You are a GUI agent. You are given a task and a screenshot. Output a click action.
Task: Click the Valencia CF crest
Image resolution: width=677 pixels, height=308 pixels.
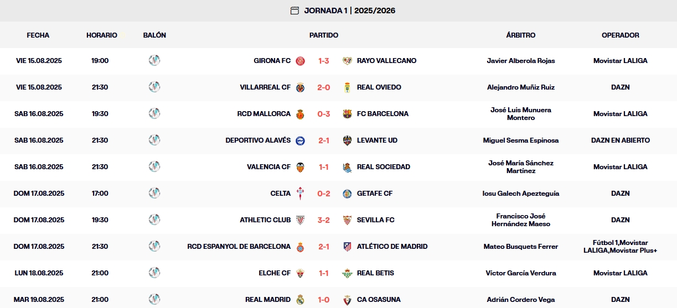point(301,167)
